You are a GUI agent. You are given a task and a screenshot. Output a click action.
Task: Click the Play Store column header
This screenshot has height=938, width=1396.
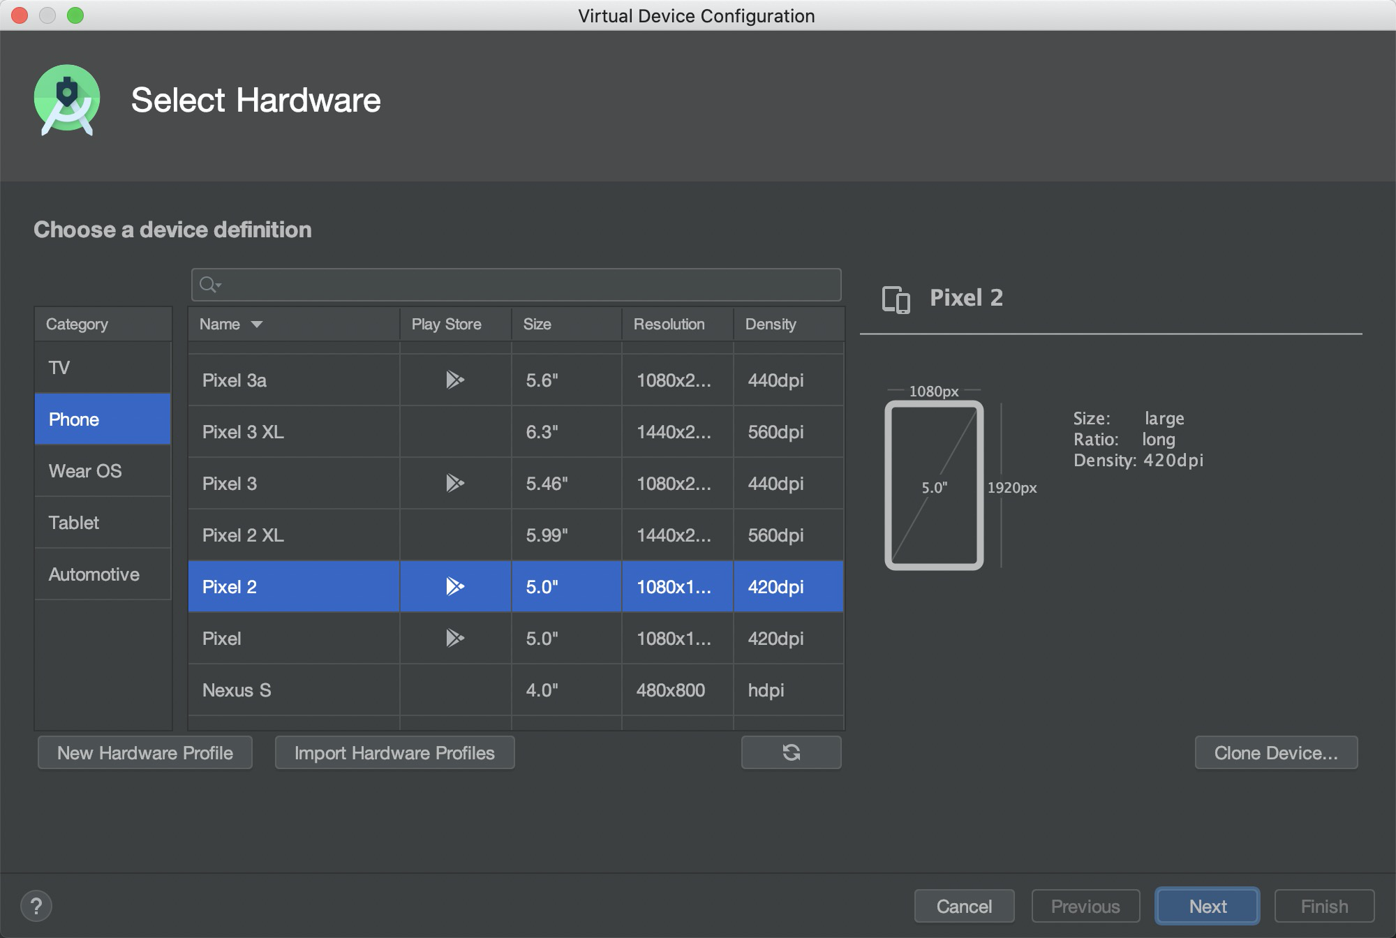point(455,324)
